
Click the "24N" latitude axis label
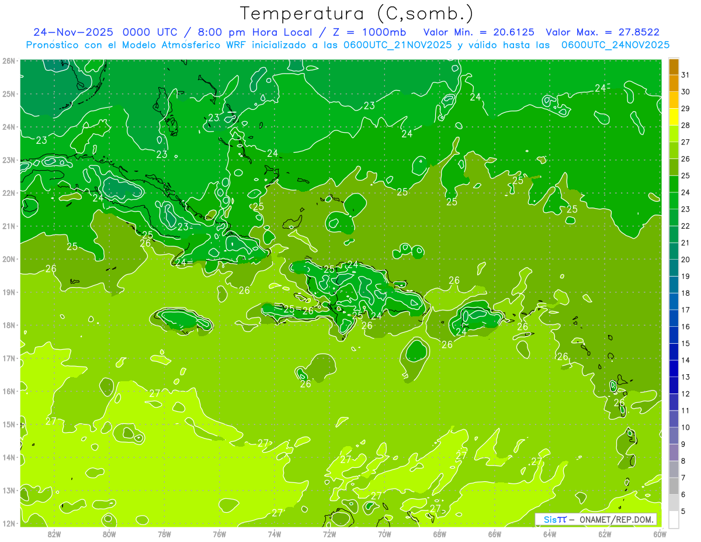pos(9,127)
